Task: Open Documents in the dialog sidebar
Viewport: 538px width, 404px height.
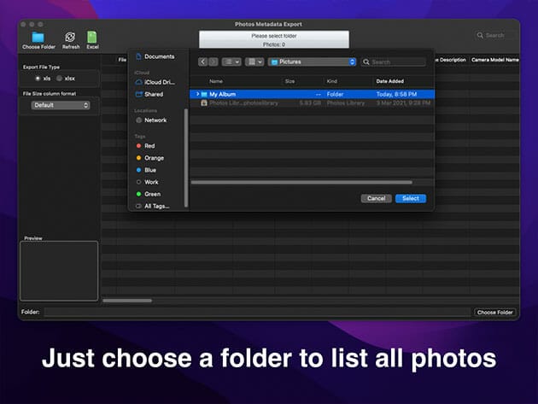Action: 158,56
